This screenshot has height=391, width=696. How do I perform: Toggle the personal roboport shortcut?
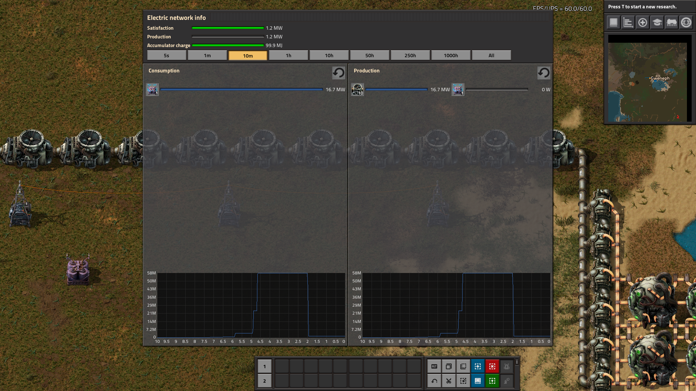[506, 366]
